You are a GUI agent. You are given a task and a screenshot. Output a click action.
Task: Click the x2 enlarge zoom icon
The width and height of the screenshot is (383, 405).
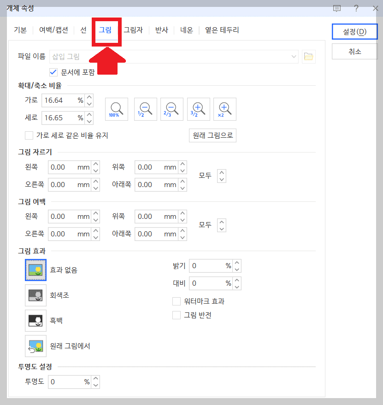[225, 109]
